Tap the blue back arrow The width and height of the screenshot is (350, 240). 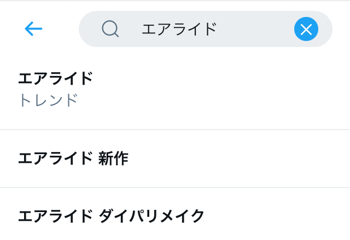[33, 29]
